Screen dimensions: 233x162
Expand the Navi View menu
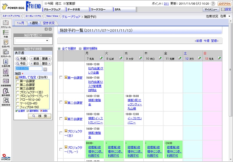point(53,16)
